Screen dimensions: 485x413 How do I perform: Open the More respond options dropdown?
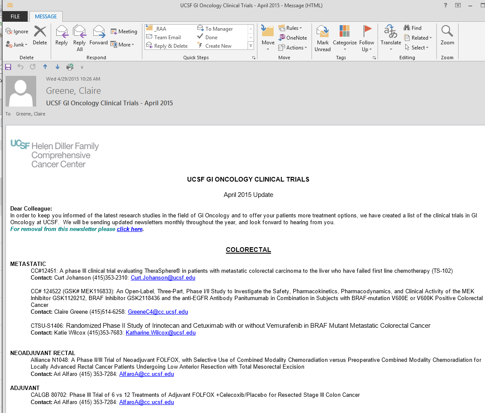pyautogui.click(x=122, y=45)
